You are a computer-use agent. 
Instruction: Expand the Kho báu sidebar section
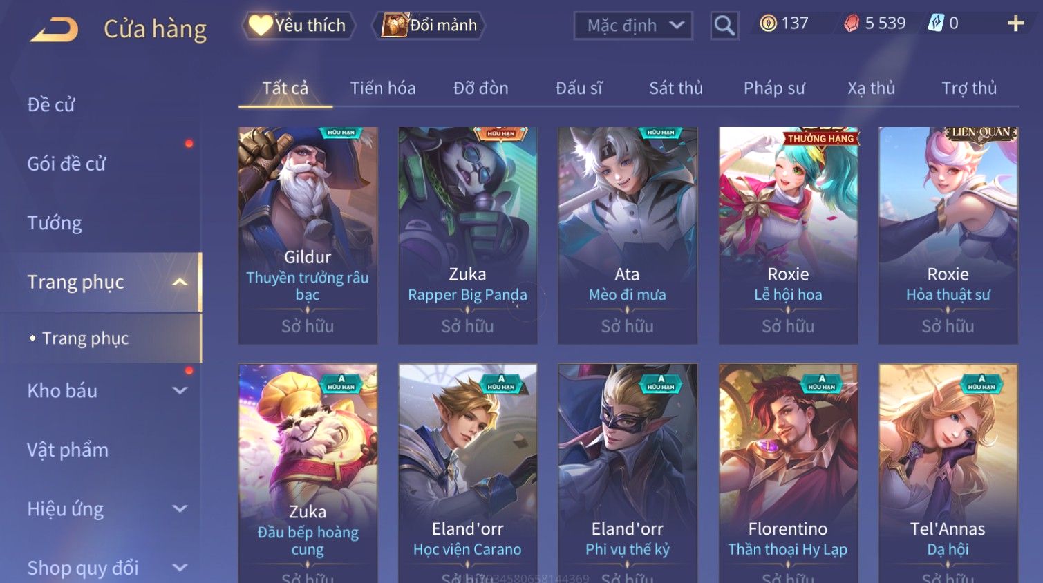point(180,390)
